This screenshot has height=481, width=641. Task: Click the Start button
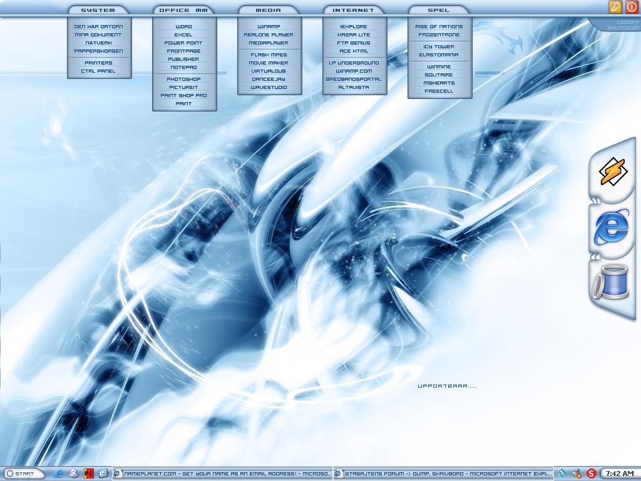tap(25, 473)
